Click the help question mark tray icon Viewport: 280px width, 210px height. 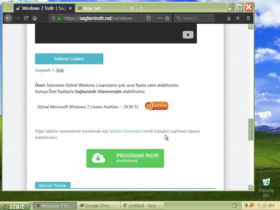coord(234,206)
